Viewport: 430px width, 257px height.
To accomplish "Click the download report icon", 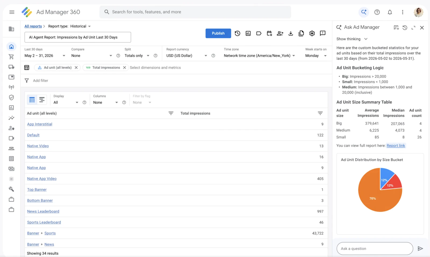I will [x=291, y=33].
